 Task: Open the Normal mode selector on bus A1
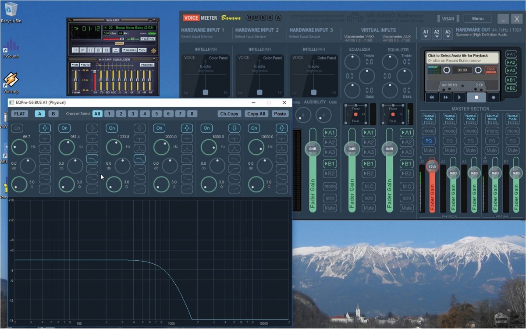tap(429, 119)
